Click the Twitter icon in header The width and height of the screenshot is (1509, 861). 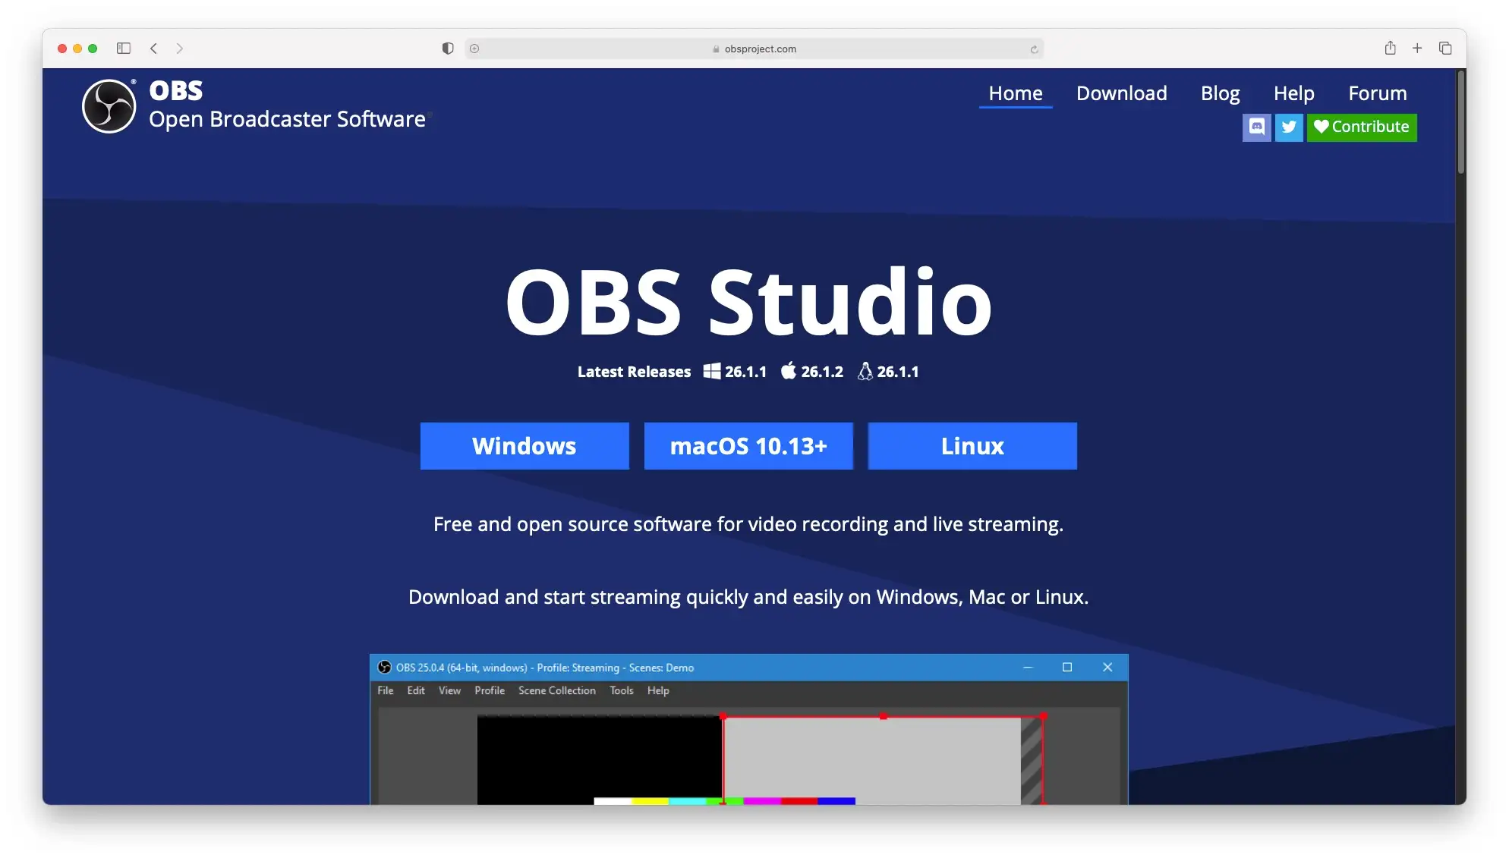click(x=1290, y=127)
